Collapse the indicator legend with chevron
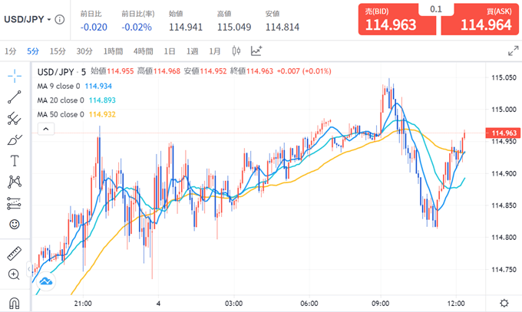 click(46, 129)
